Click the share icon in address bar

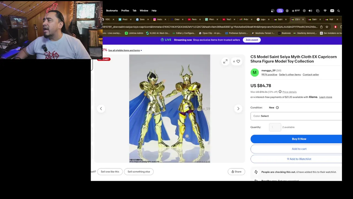[321, 27]
